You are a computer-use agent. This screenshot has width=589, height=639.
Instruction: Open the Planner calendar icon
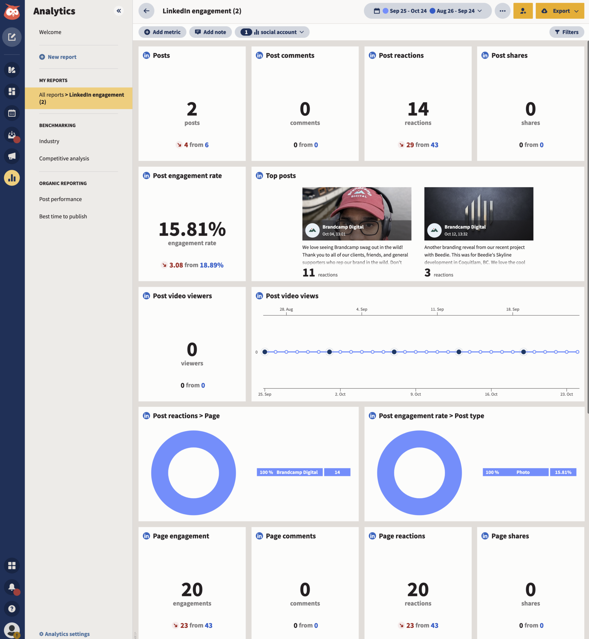coord(12,113)
